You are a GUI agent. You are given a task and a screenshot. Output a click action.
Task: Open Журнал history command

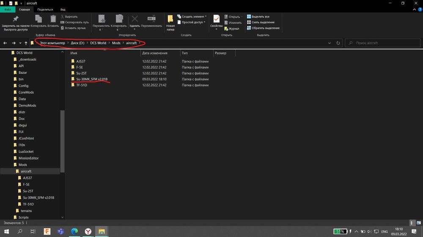click(x=232, y=29)
